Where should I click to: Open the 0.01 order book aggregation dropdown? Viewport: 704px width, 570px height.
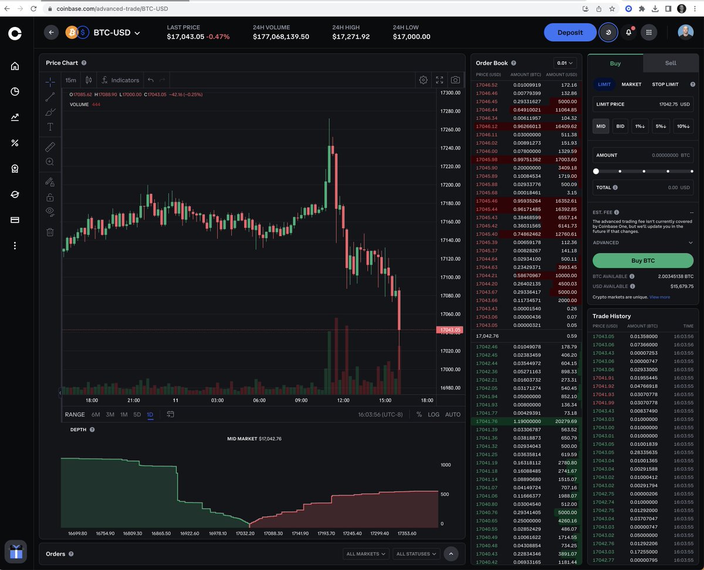pos(566,63)
